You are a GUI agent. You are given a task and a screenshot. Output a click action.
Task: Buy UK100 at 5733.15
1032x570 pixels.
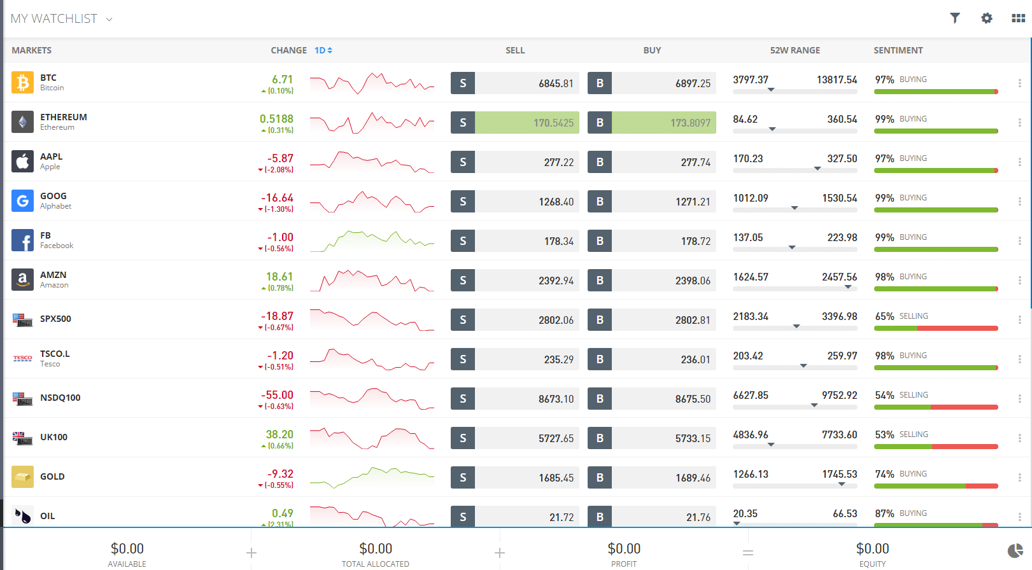652,438
